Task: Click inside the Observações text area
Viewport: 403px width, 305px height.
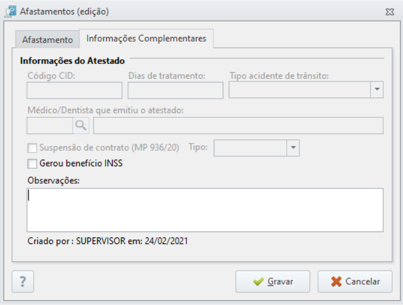Action: coord(205,210)
